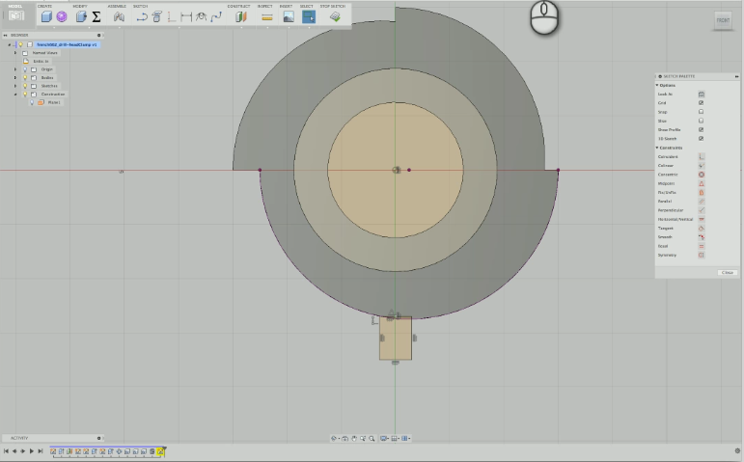Image resolution: width=744 pixels, height=462 pixels.
Task: Enable the Snap checkbox
Action: (701, 112)
